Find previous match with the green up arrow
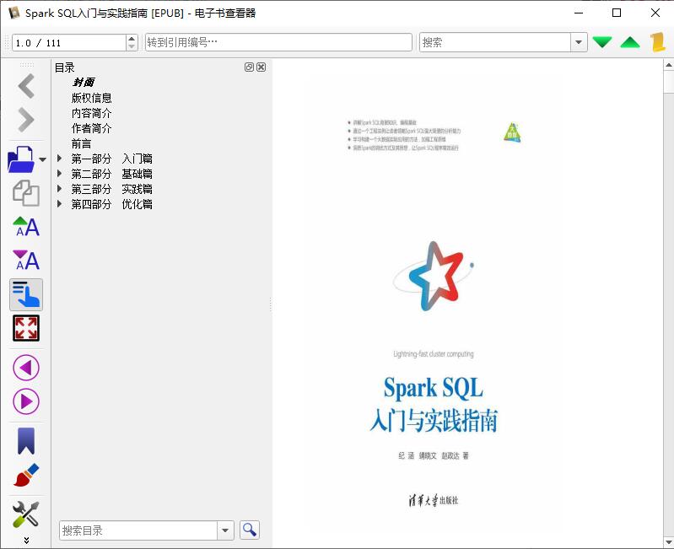Screen dimensions: 674x549 coord(630,42)
